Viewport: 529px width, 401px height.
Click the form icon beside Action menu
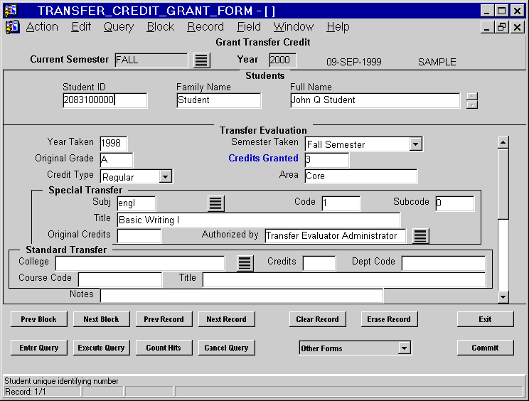(12, 26)
